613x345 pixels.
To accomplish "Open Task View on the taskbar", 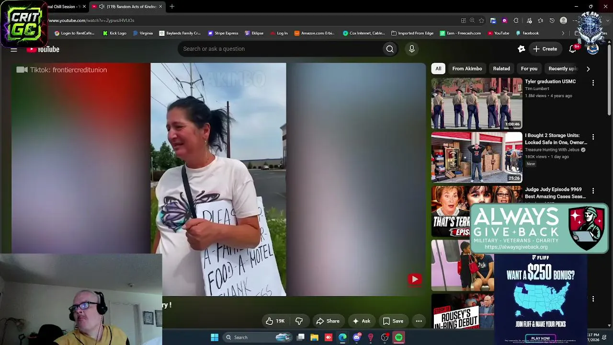I will 300,337.
